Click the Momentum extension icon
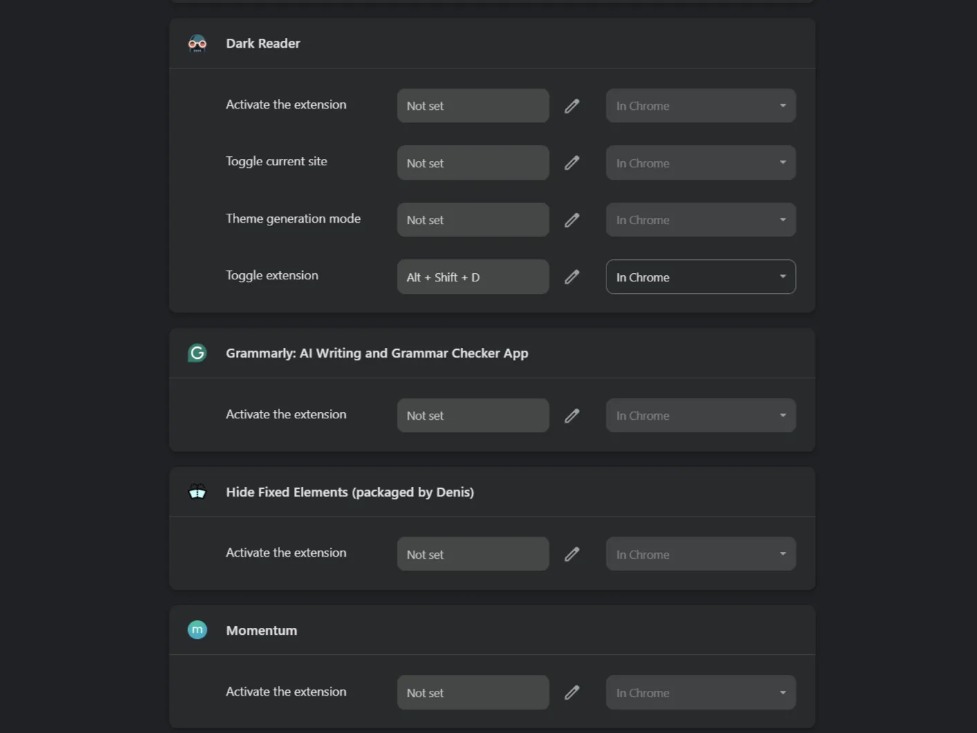Image resolution: width=977 pixels, height=733 pixels. click(x=197, y=630)
